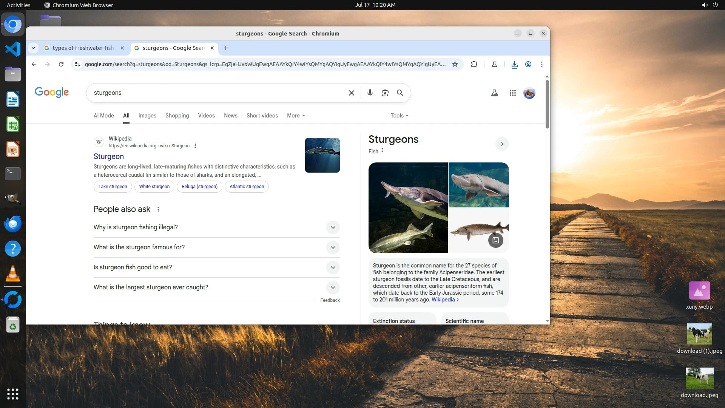Reload the page
Viewport: 725px width, 408px height.
pos(61,64)
